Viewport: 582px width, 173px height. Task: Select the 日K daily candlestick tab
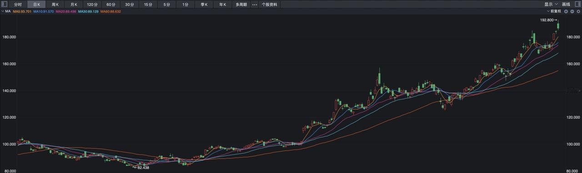pyautogui.click(x=36, y=5)
